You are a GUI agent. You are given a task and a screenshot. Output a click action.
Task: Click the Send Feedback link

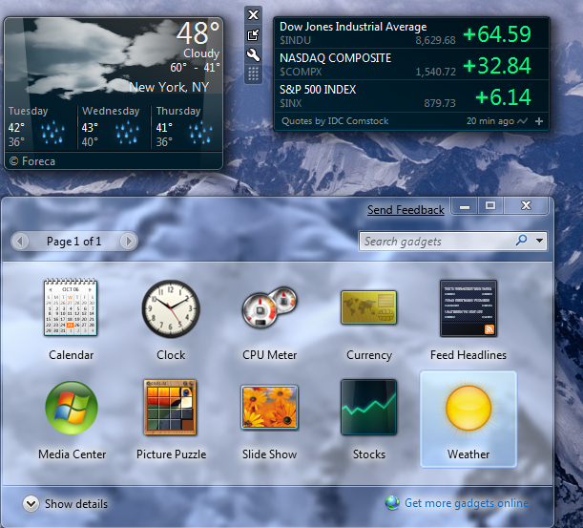(x=406, y=210)
